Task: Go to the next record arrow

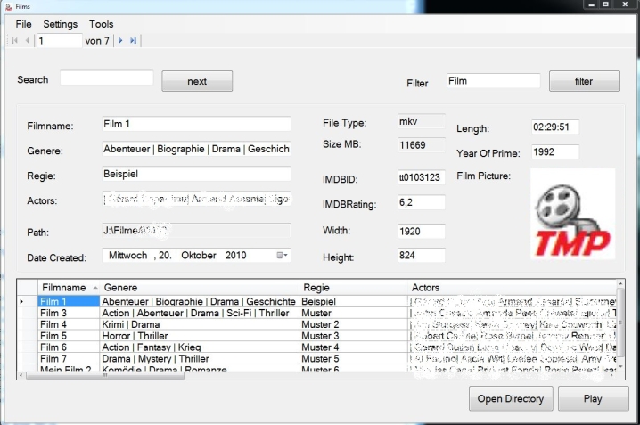Action: [120, 41]
